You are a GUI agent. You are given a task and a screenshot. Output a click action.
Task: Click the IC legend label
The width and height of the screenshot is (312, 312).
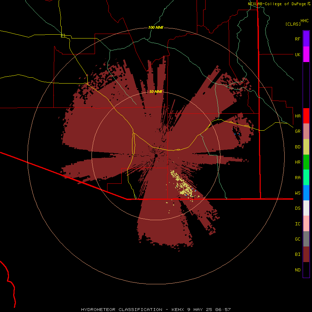point(297,224)
